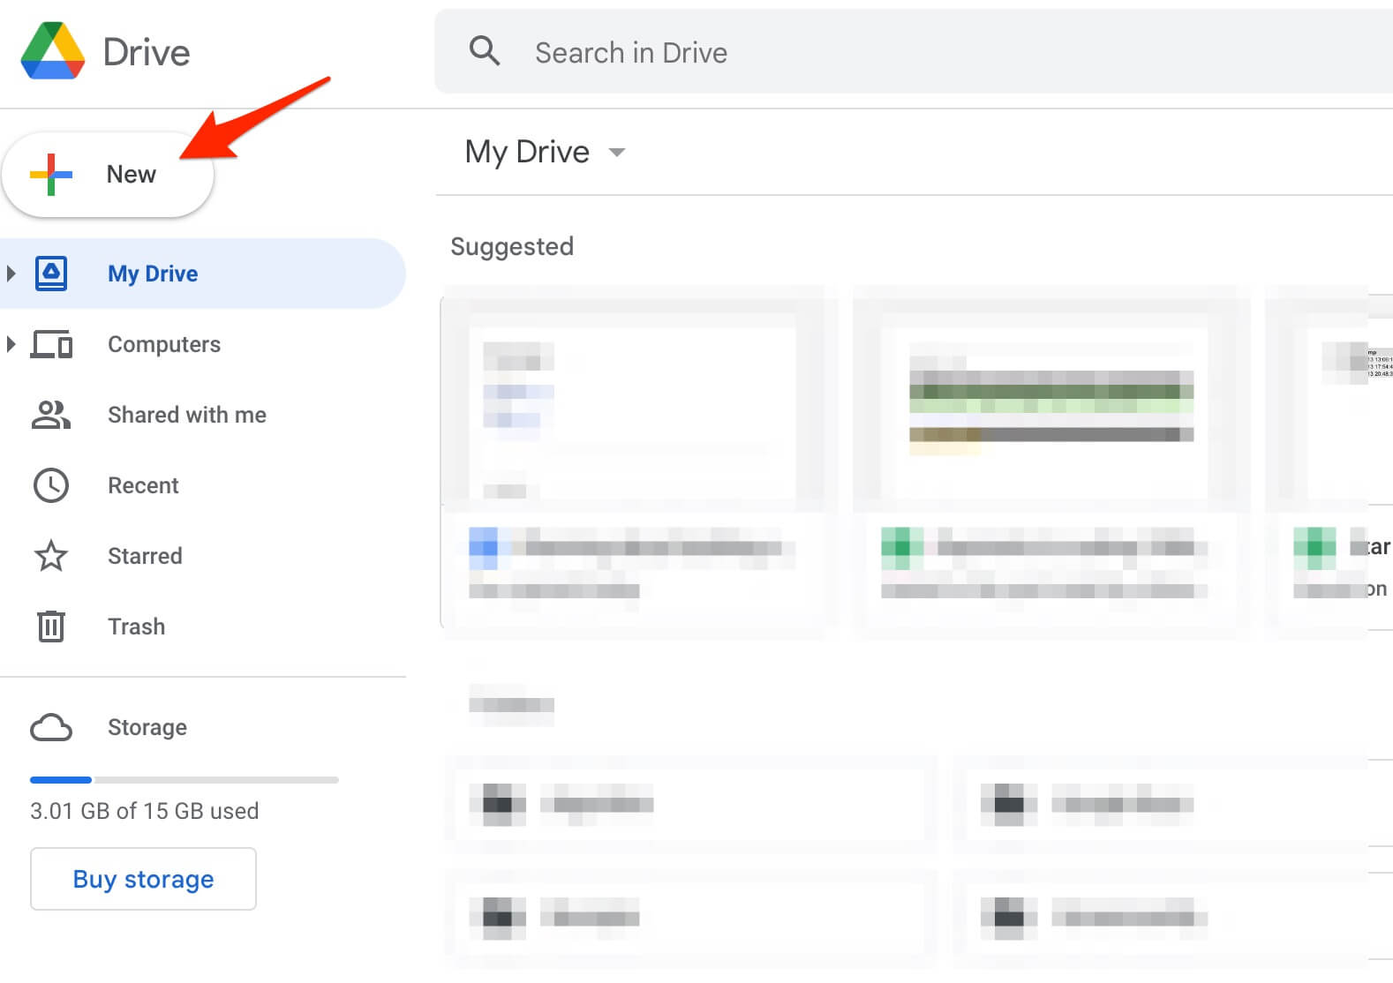The height and width of the screenshot is (983, 1393).
Task: Click the Shared with me people icon
Action: pyautogui.click(x=51, y=415)
